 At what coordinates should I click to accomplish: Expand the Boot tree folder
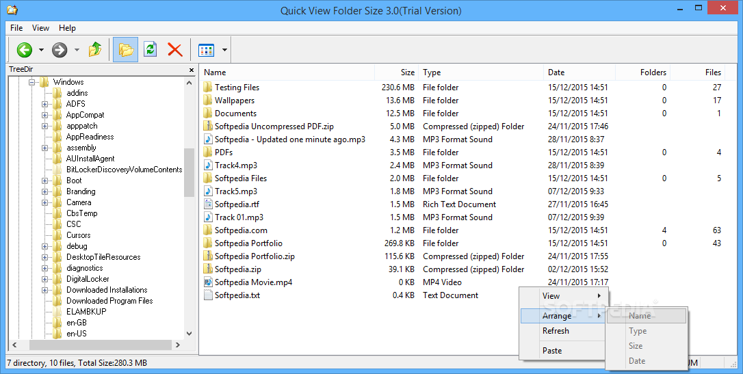pos(45,181)
